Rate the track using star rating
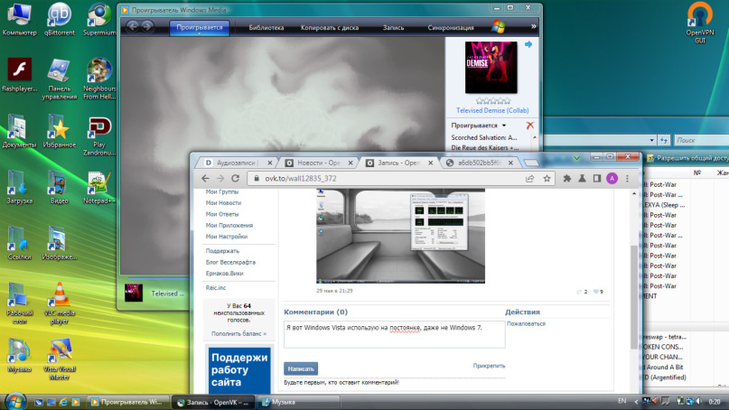This screenshot has width=729, height=410. [491, 101]
